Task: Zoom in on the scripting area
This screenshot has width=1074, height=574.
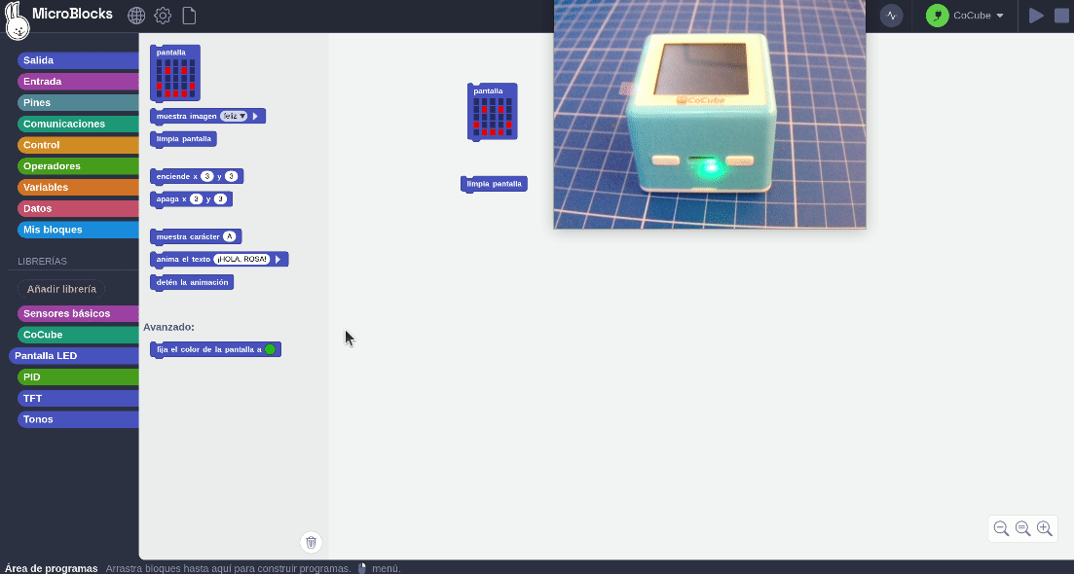Action: [1044, 528]
